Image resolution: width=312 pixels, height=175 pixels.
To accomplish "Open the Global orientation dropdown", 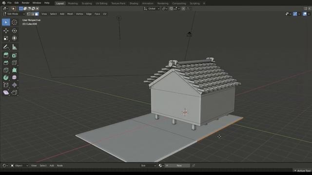I will pyautogui.click(x=152, y=9).
